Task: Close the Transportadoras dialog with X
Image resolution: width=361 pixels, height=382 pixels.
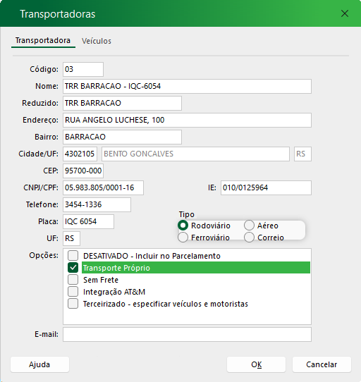Action: click(344, 13)
